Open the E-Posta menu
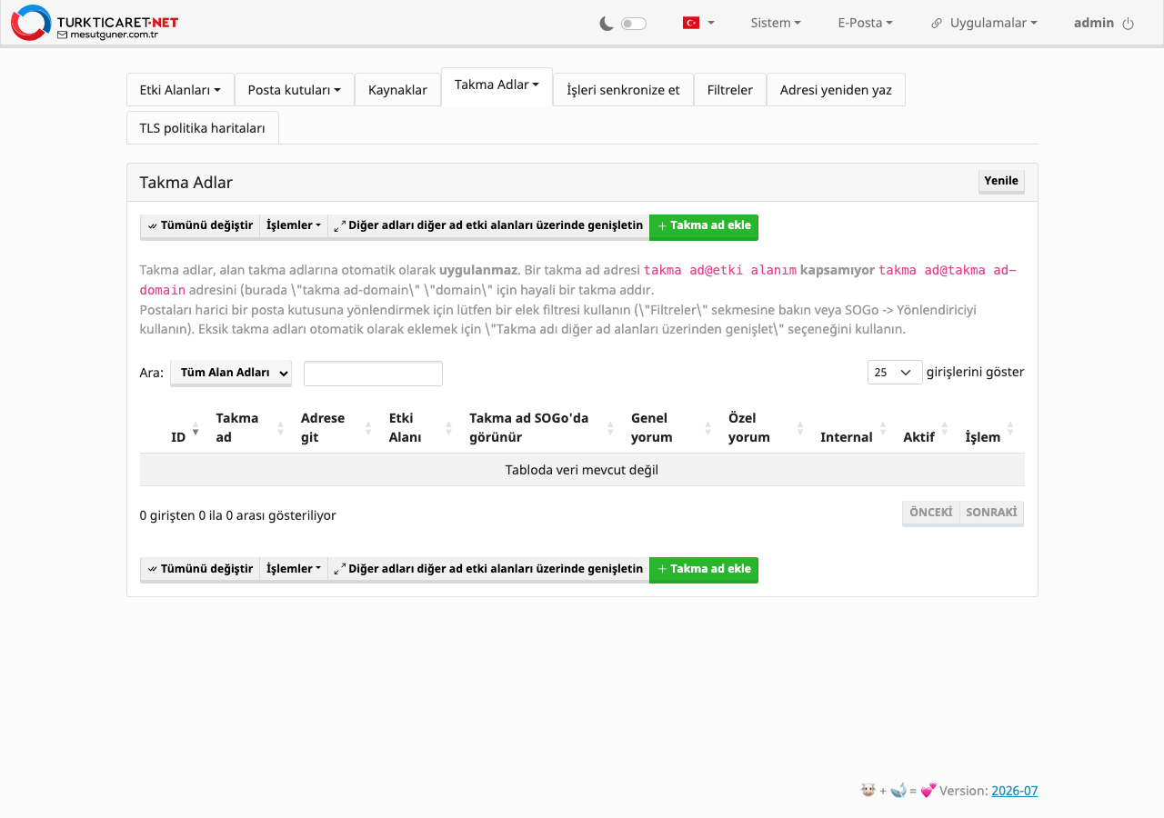The height and width of the screenshot is (818, 1164). click(x=865, y=23)
